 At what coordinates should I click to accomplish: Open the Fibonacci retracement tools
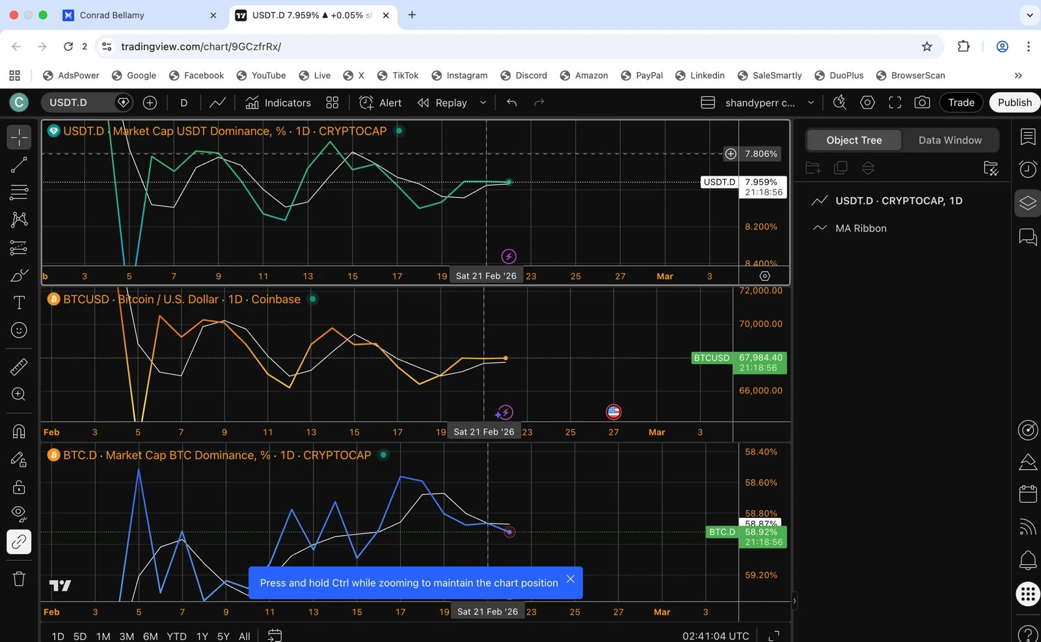pos(20,192)
